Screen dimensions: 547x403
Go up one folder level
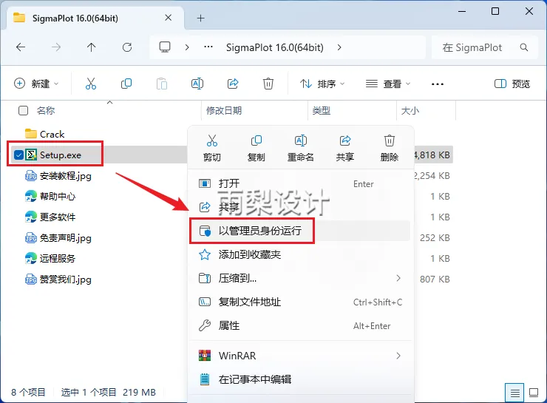(x=92, y=47)
